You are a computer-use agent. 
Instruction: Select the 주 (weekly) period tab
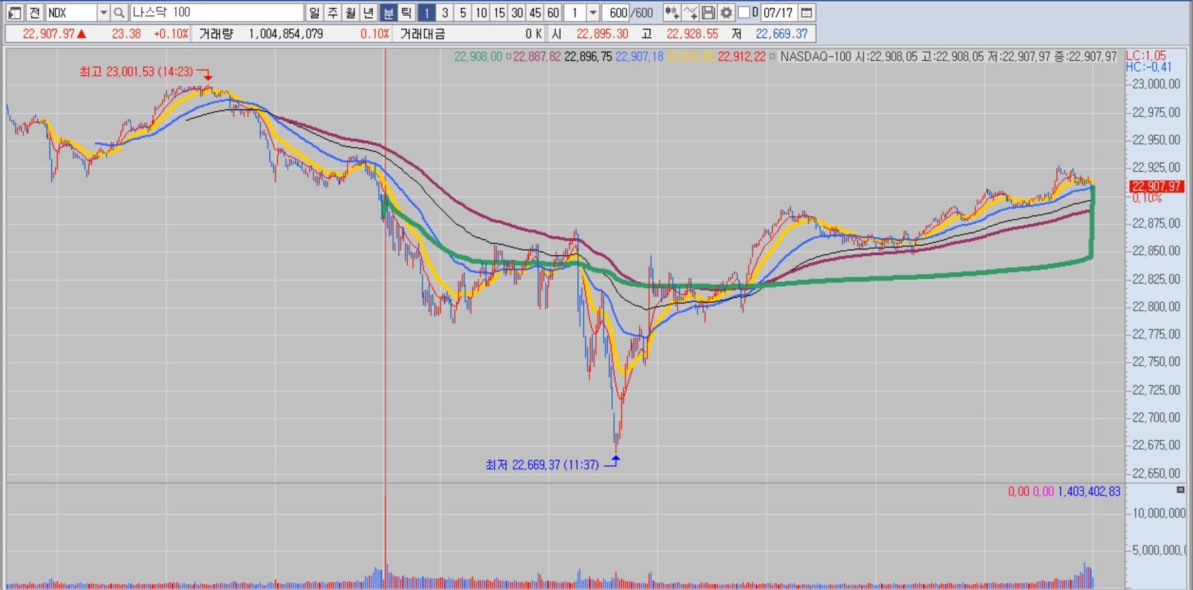pyautogui.click(x=333, y=13)
